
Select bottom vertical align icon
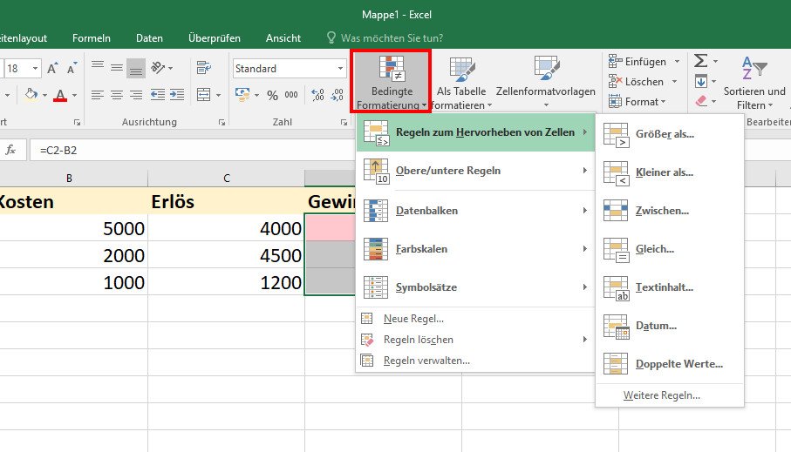tap(136, 69)
